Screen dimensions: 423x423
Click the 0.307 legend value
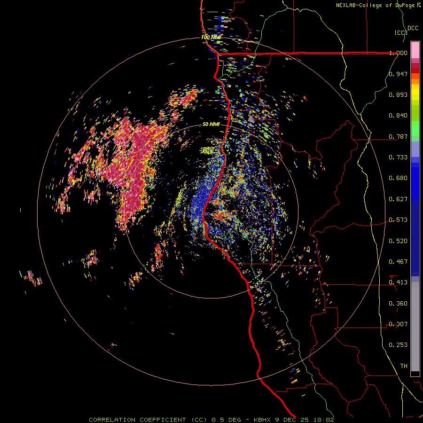(x=398, y=324)
